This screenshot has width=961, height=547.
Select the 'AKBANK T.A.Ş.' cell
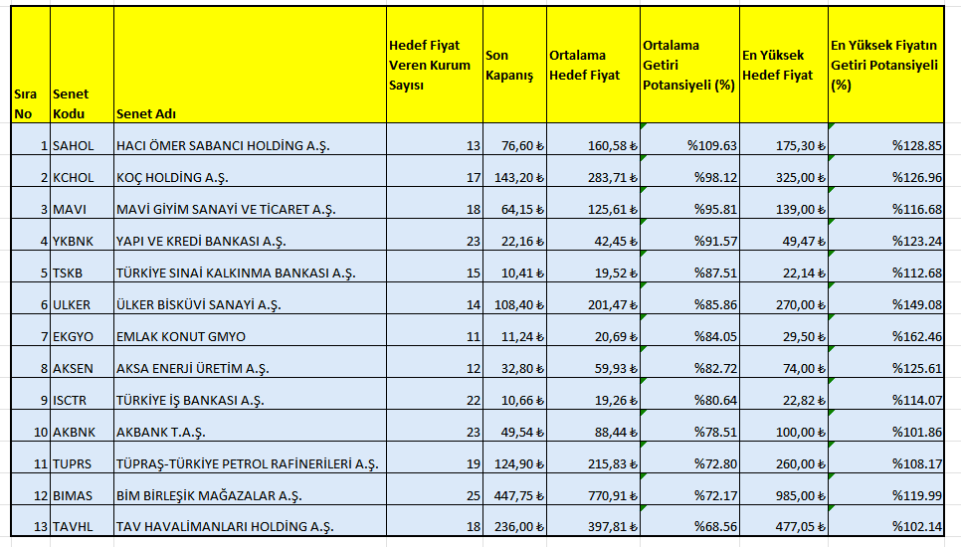[x=250, y=426]
